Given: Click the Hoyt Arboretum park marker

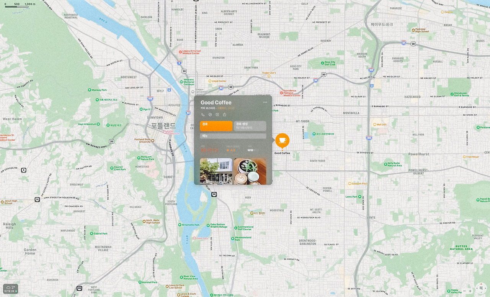Looking at the screenshot, I should [x=98, y=124].
